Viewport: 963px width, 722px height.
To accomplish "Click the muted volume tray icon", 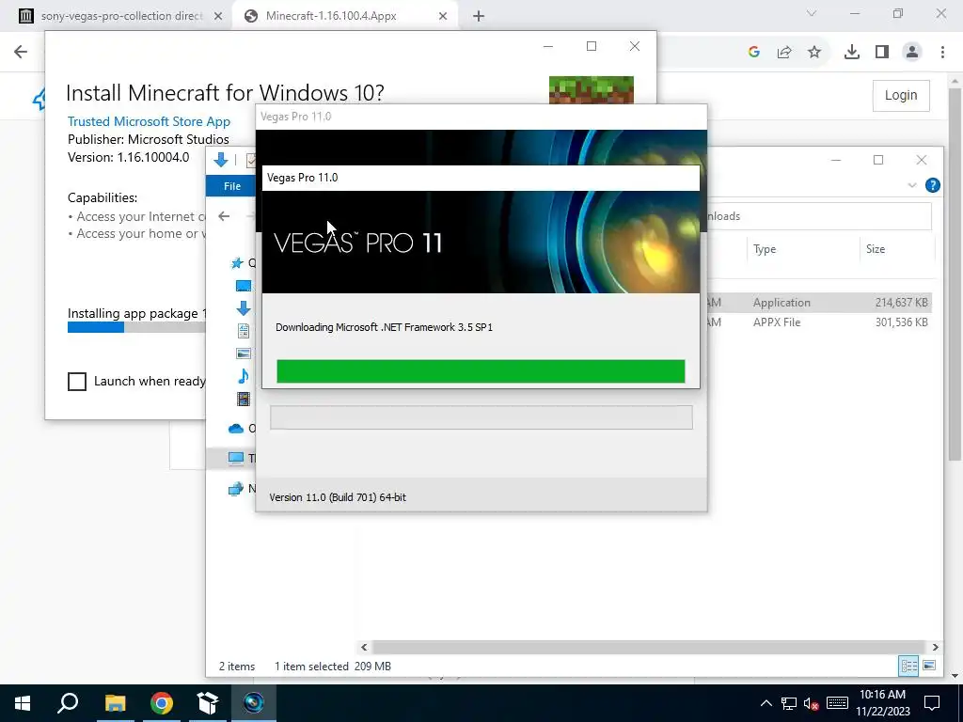I will [812, 703].
